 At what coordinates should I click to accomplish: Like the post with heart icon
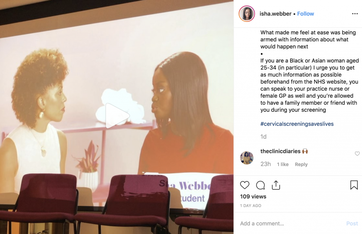[245, 185]
